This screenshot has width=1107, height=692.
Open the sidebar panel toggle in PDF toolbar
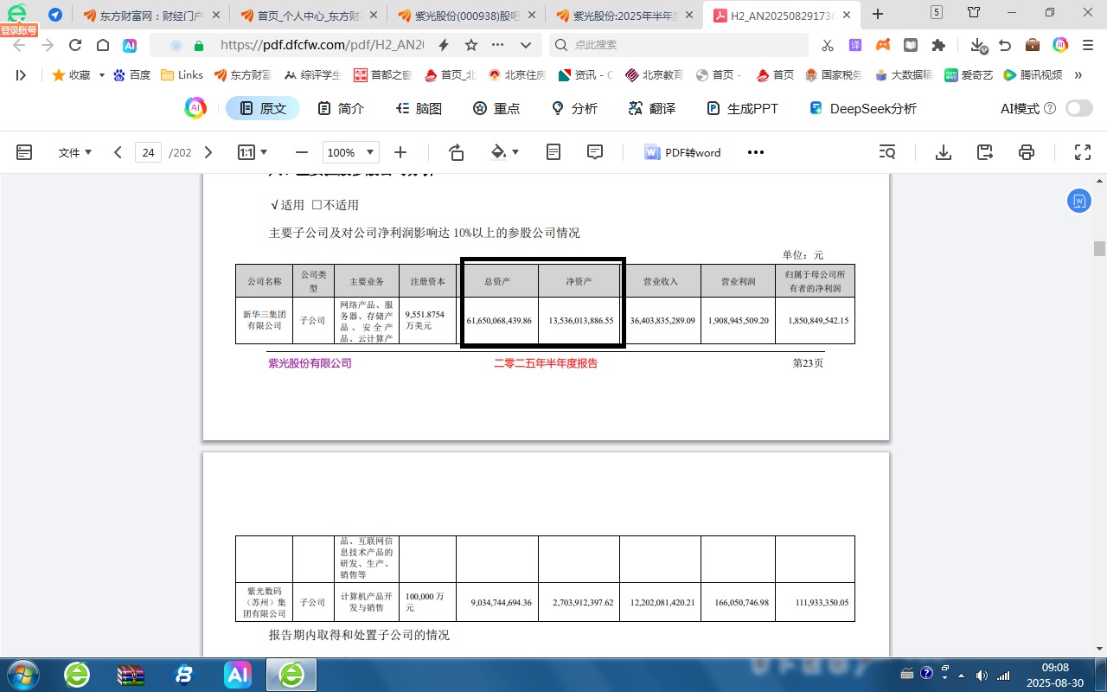pyautogui.click(x=24, y=152)
